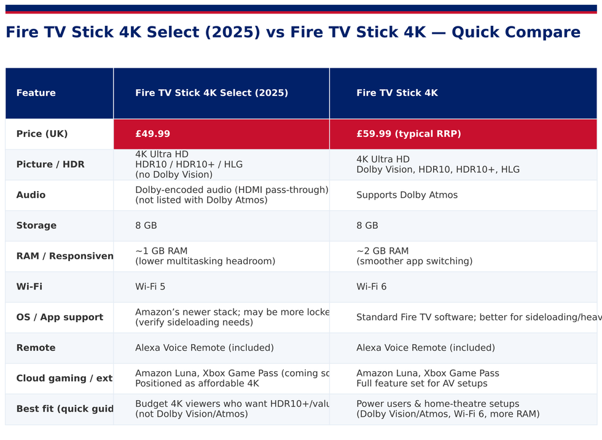This screenshot has height=440, width=602.
Task: Select the Feature column header
Action: pyautogui.click(x=36, y=93)
